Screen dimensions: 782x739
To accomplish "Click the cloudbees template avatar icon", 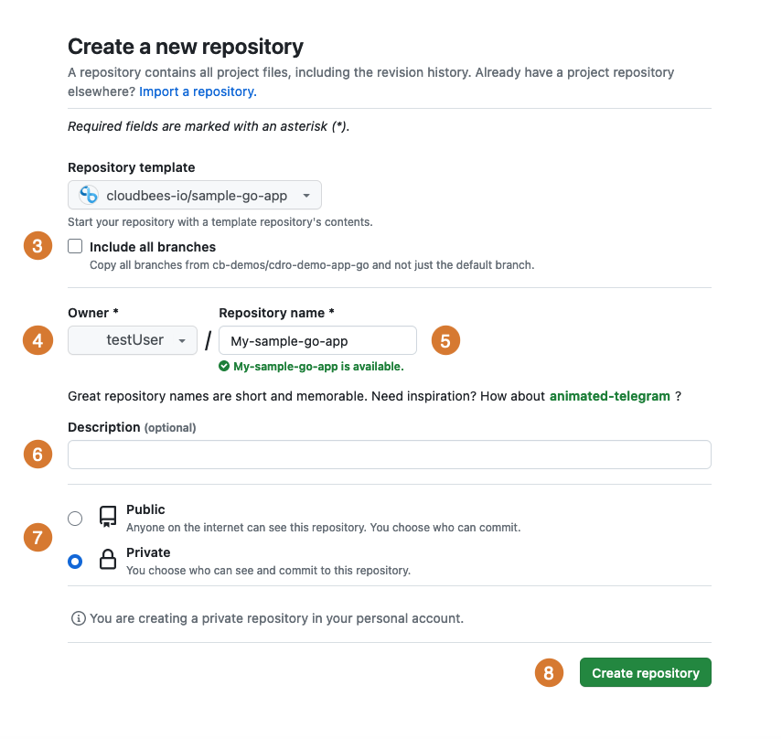I will tap(87, 195).
